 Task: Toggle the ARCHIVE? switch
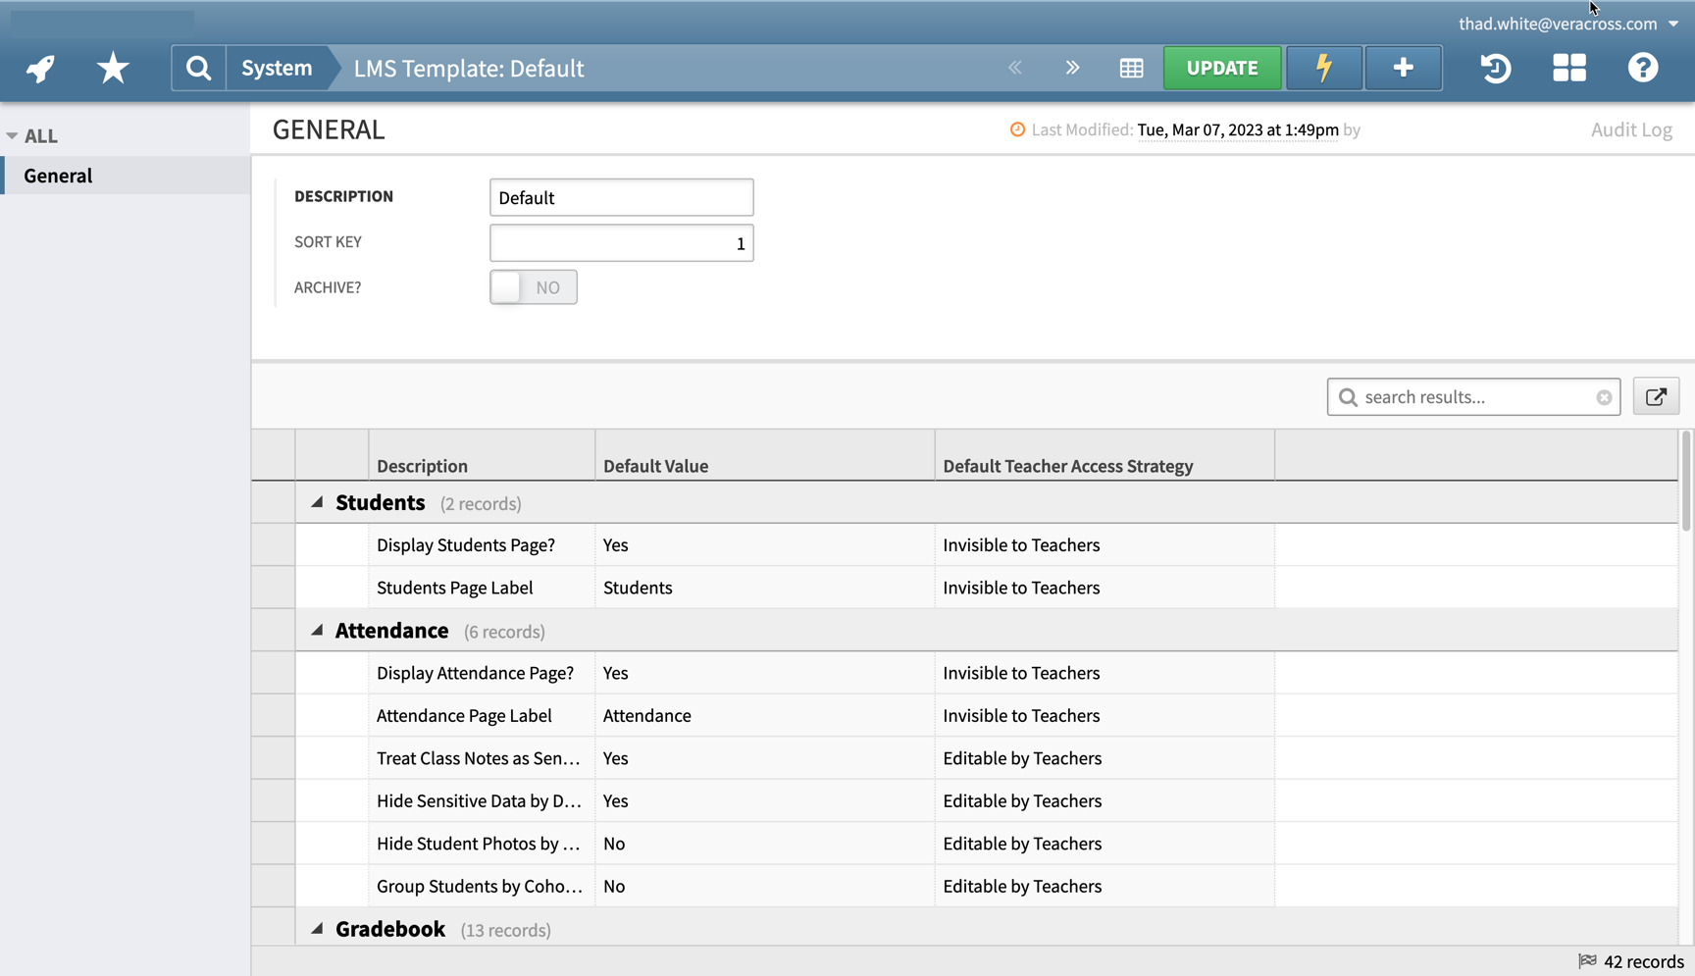[x=533, y=286]
